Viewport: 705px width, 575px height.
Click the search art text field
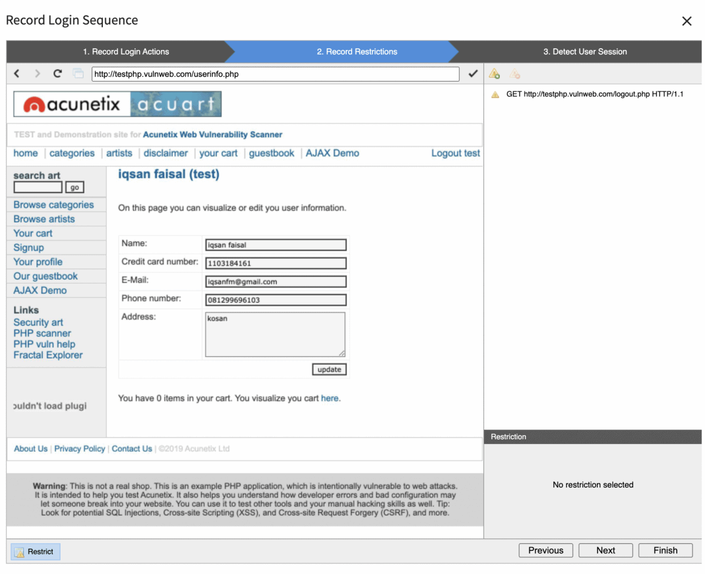(38, 187)
